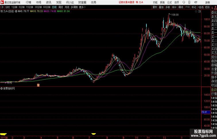217x139 pixels.
Task: Open the F10 company info
Action: pos(187,7)
